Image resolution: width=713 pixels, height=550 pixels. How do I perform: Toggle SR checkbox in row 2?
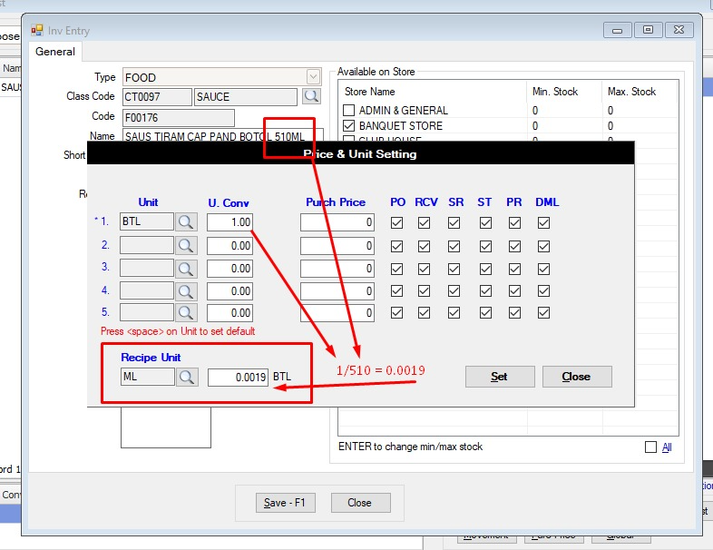pos(454,246)
